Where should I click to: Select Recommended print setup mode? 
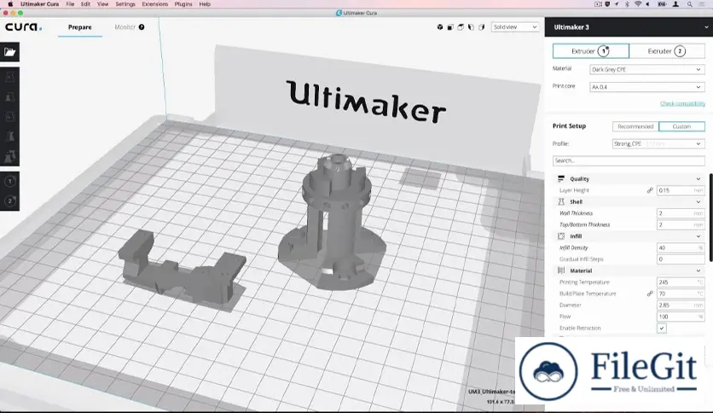click(x=635, y=126)
